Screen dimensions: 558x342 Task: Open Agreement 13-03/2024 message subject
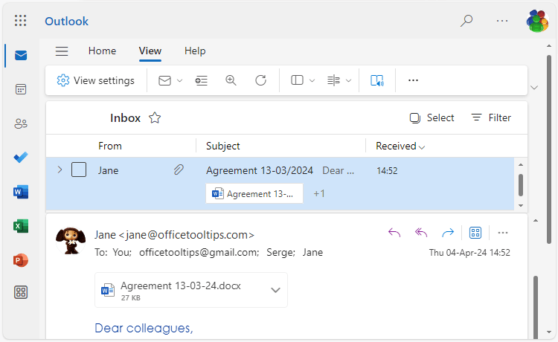coord(260,171)
